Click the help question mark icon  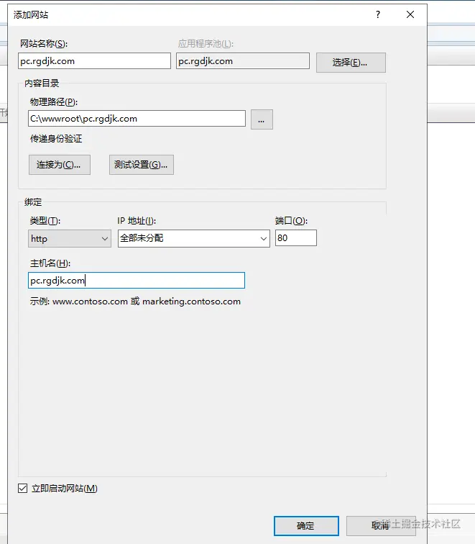click(x=378, y=14)
